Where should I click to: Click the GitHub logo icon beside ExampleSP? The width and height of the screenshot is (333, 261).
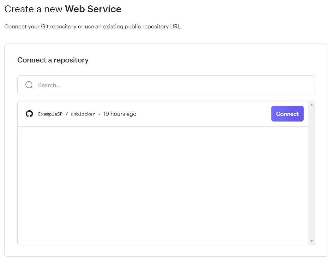click(x=29, y=114)
